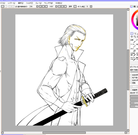This screenshot has height=135, width=138.
Task: Expand the 手ブレ補正 stabilizer value dropdown
Action: (x=91, y=7)
